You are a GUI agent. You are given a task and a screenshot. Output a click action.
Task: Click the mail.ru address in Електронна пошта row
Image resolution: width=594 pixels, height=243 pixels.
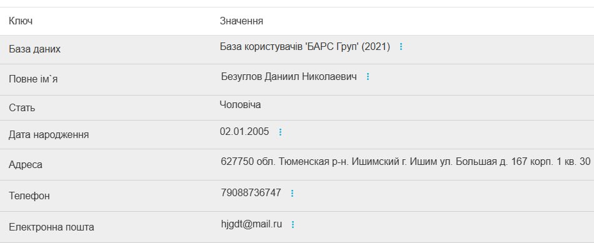(x=251, y=224)
